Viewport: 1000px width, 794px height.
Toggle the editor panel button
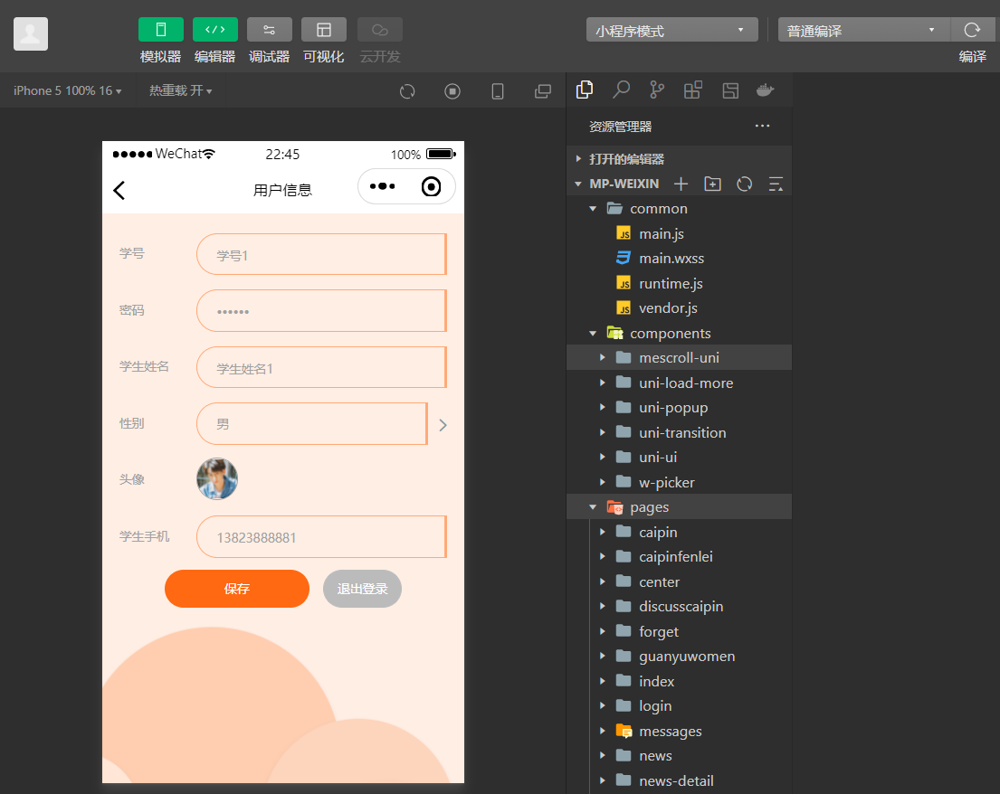pyautogui.click(x=214, y=29)
